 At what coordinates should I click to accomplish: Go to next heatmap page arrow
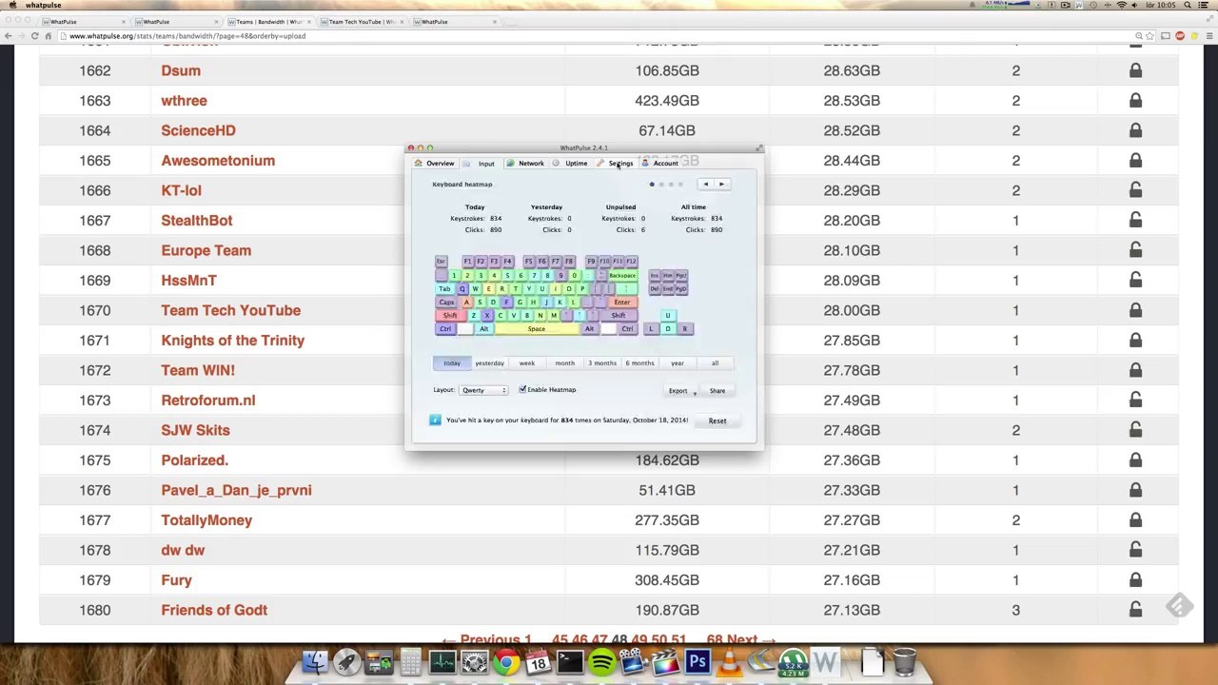click(x=721, y=185)
